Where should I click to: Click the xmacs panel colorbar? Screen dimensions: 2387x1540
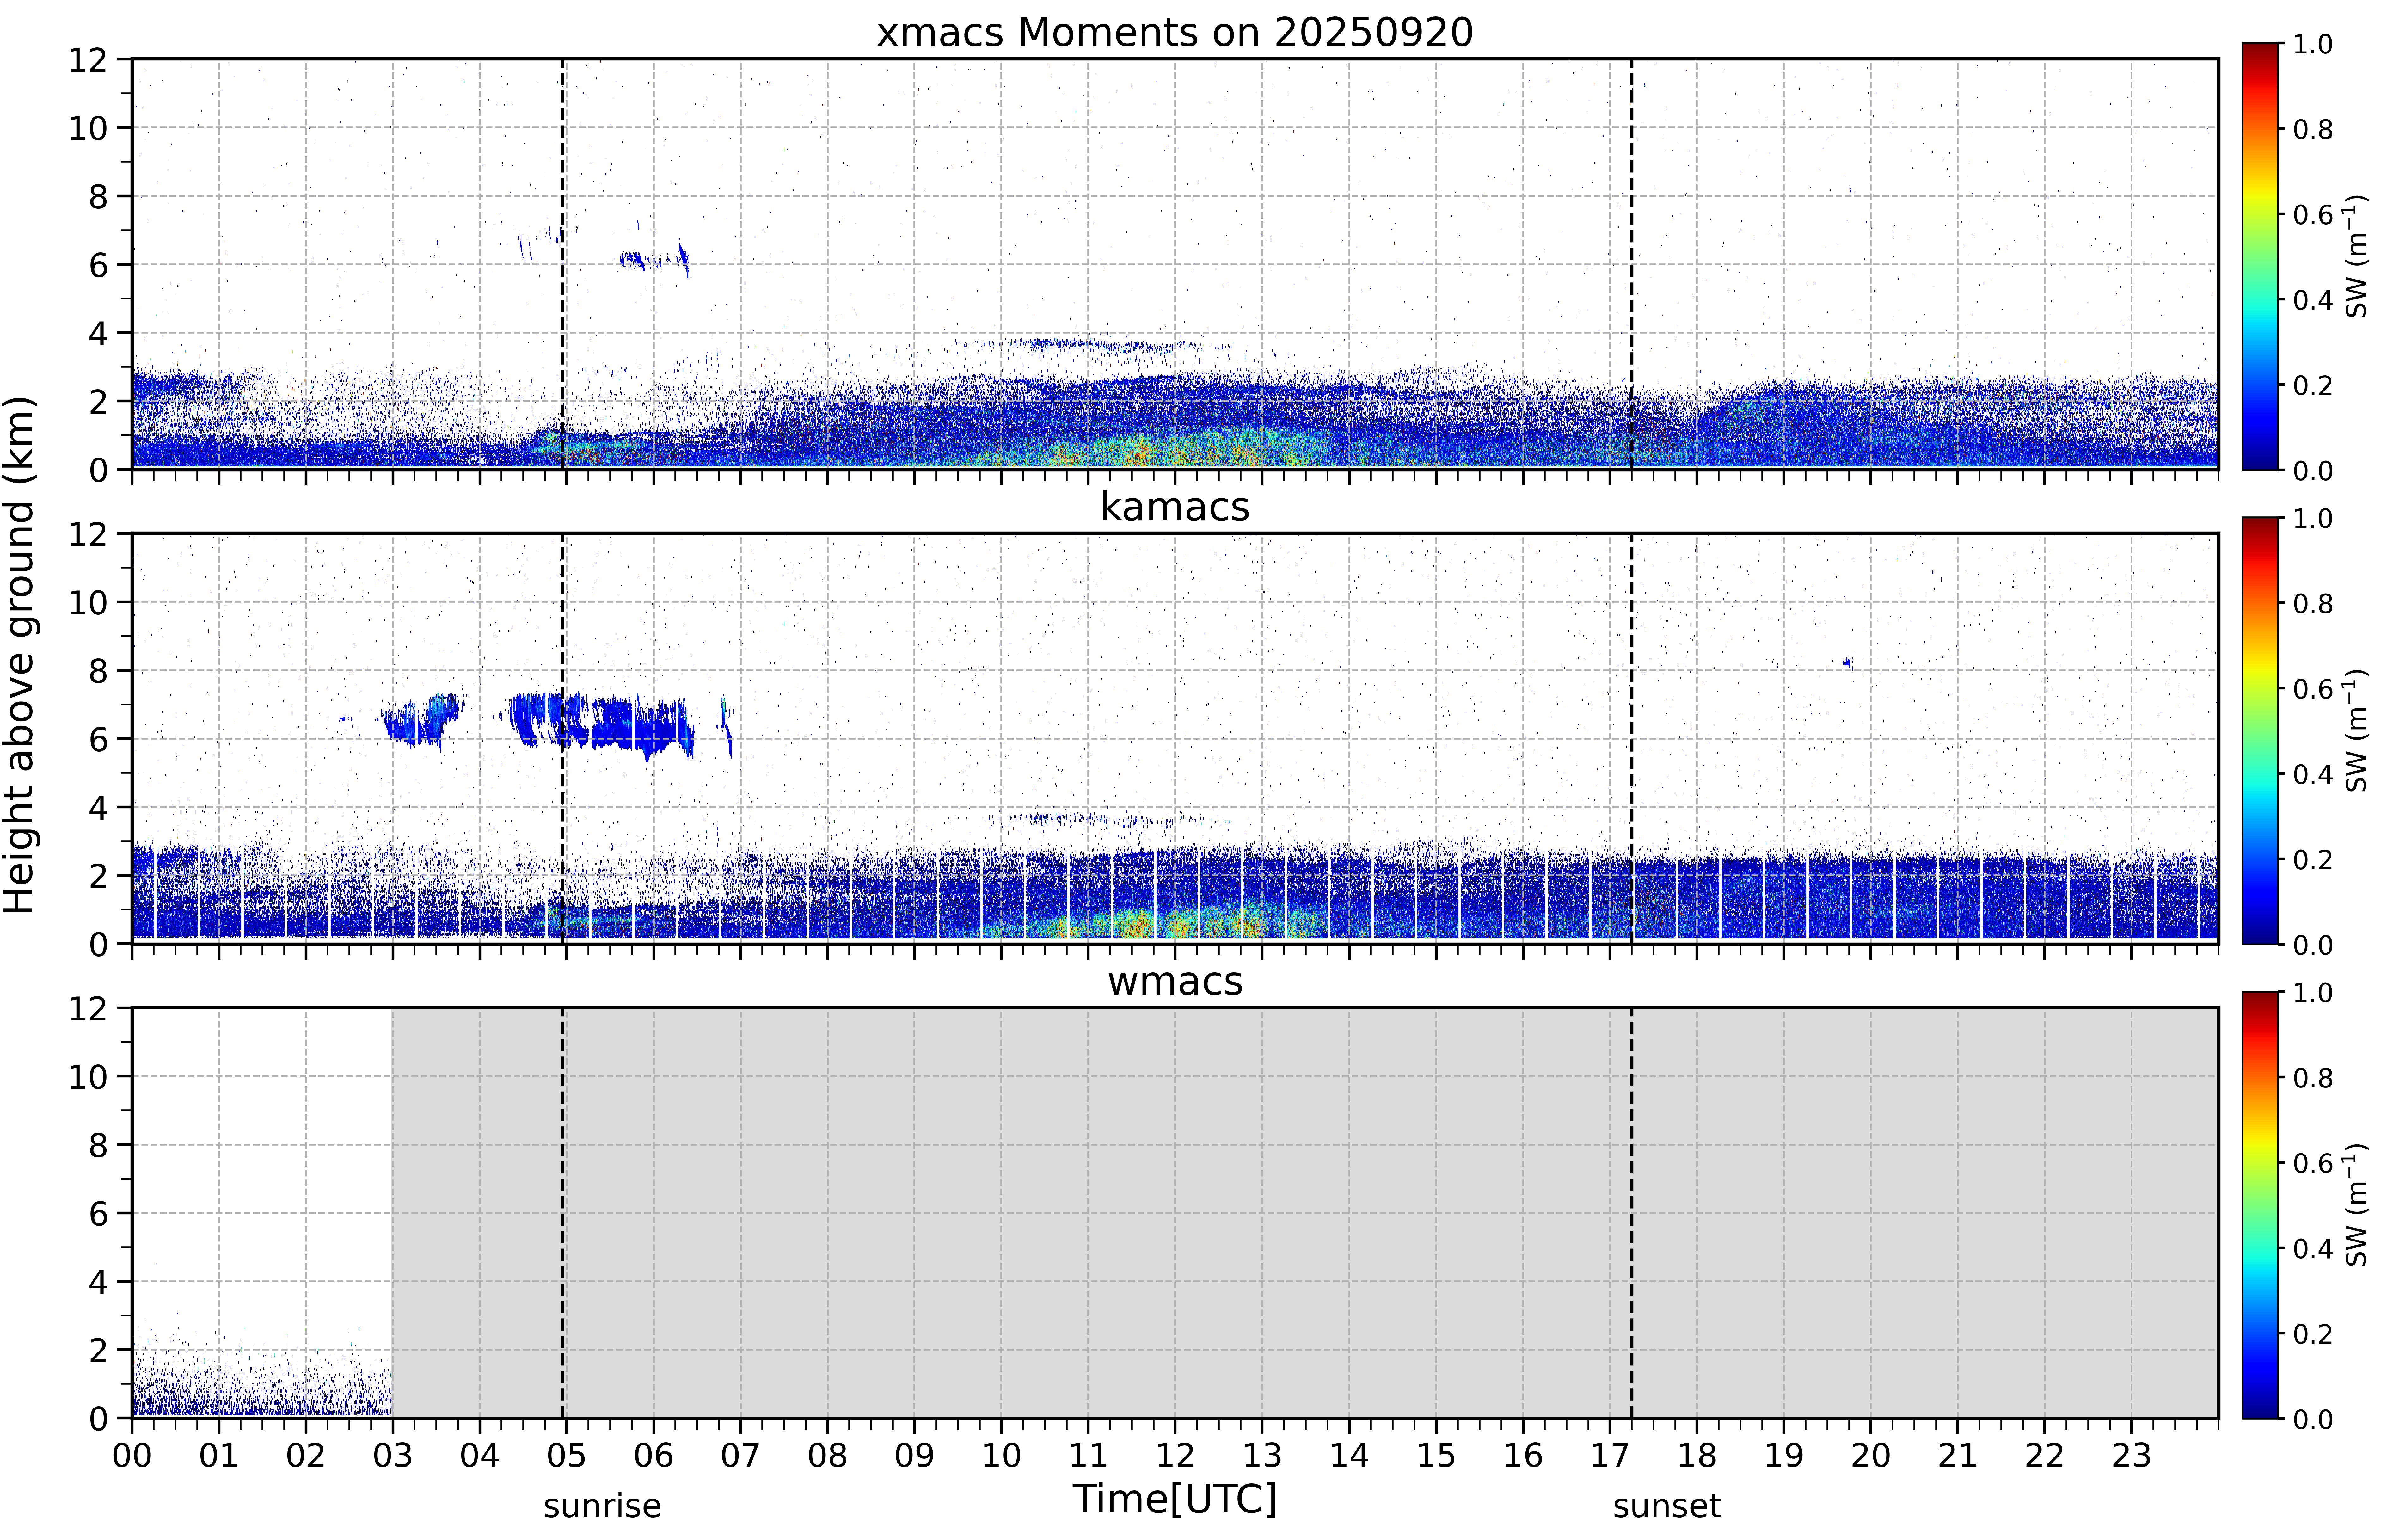coord(2260,256)
